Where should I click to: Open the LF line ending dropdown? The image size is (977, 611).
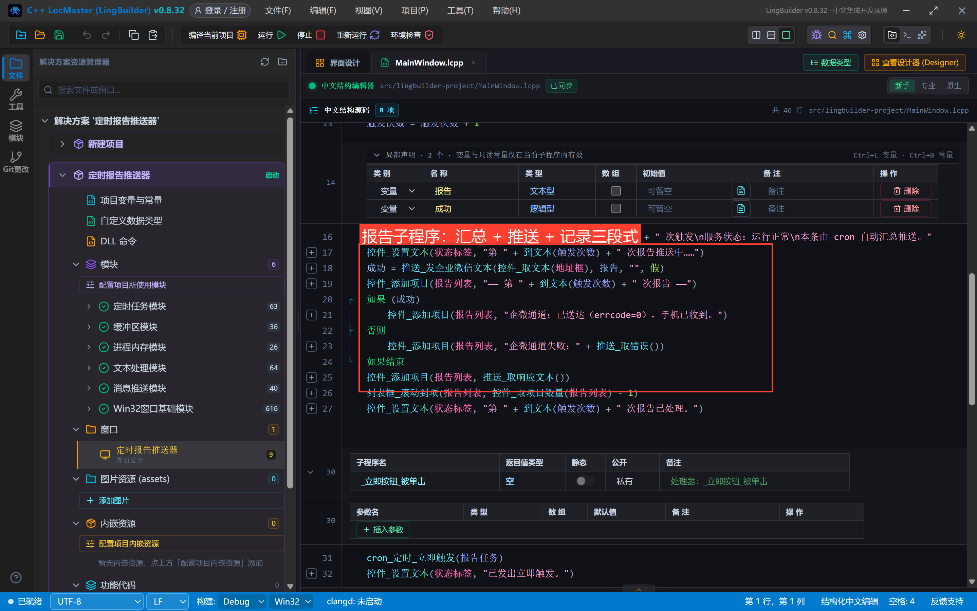click(x=167, y=601)
